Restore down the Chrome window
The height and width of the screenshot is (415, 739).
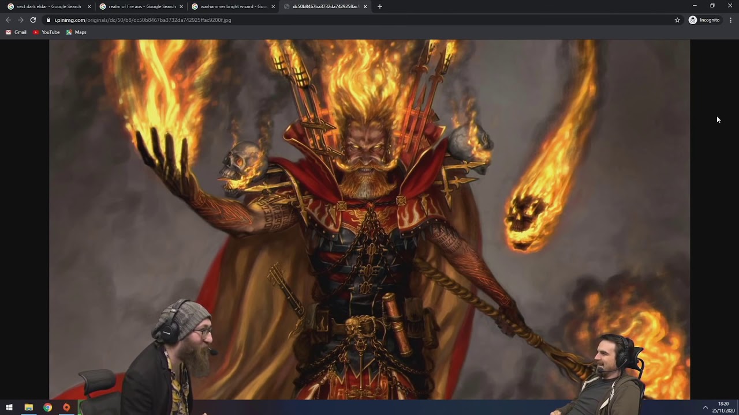point(712,6)
